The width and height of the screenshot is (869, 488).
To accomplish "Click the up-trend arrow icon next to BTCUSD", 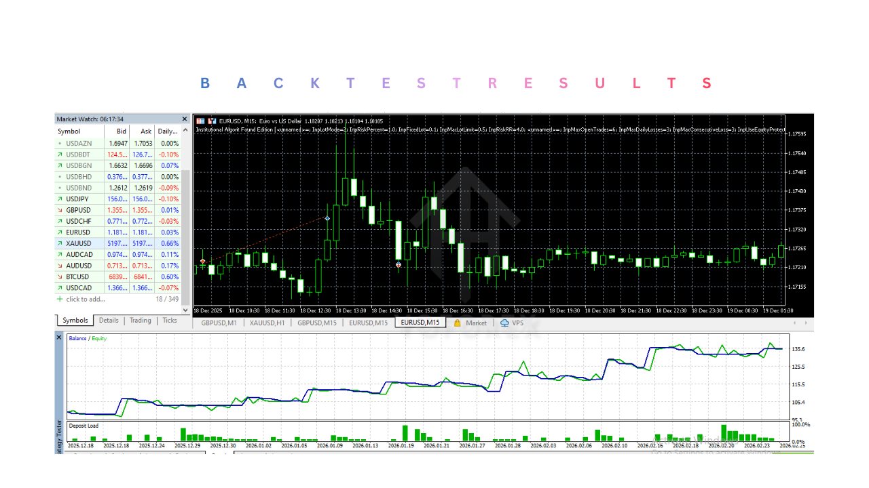I will coord(58,277).
